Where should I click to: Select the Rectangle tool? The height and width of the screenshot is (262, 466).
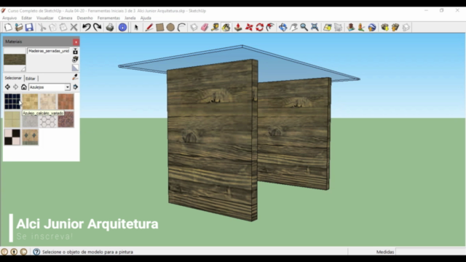[x=159, y=28]
